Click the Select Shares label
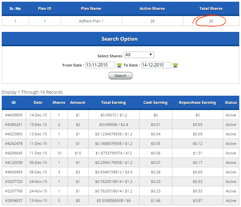Screen dimensions: 241x207 pos(110,56)
